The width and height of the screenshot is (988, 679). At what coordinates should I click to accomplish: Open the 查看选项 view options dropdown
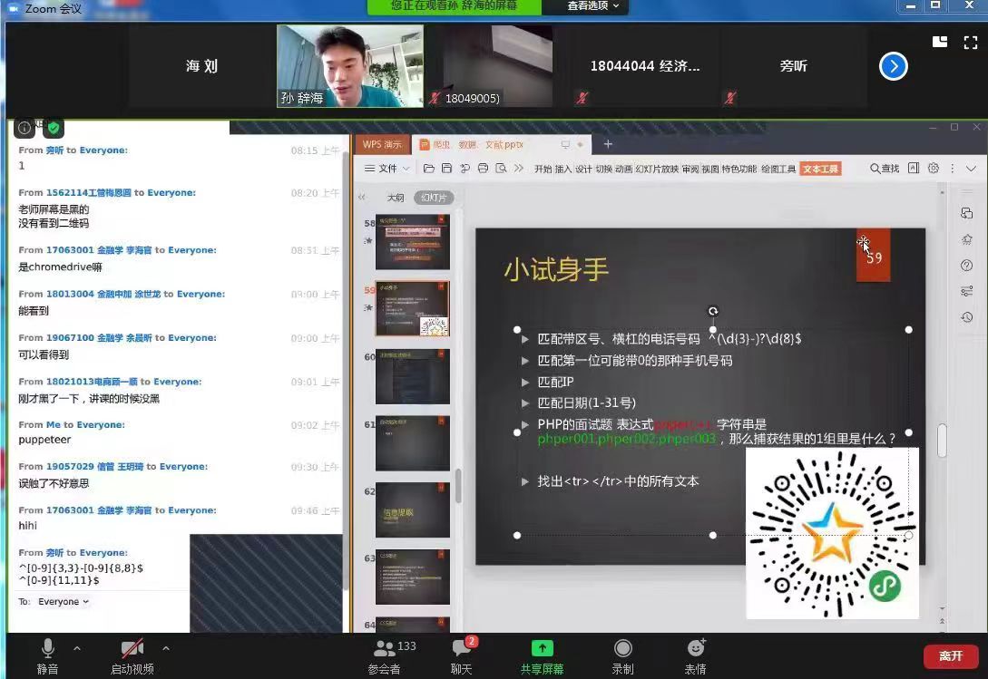point(593,6)
